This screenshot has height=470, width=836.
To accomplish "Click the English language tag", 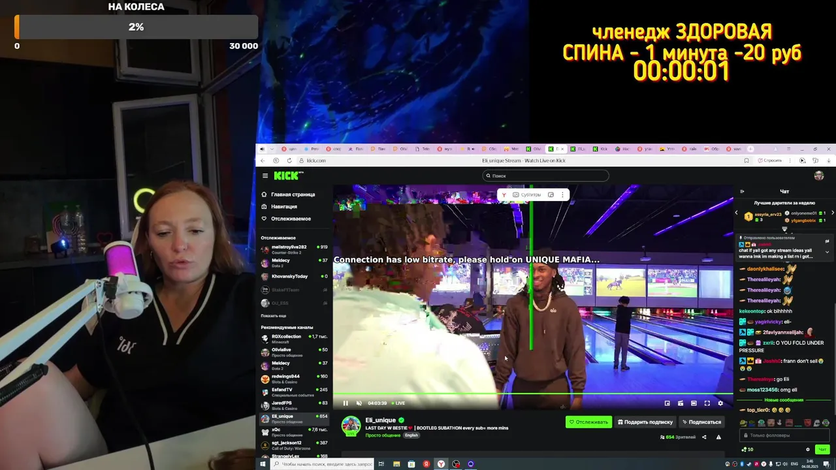I will 411,435.
